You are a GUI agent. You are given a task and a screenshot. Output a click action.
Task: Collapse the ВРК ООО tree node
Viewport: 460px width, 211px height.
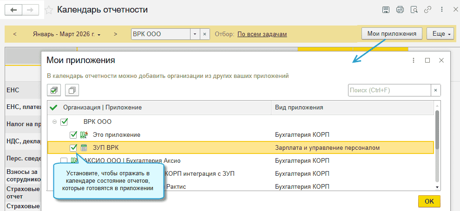[x=55, y=122]
